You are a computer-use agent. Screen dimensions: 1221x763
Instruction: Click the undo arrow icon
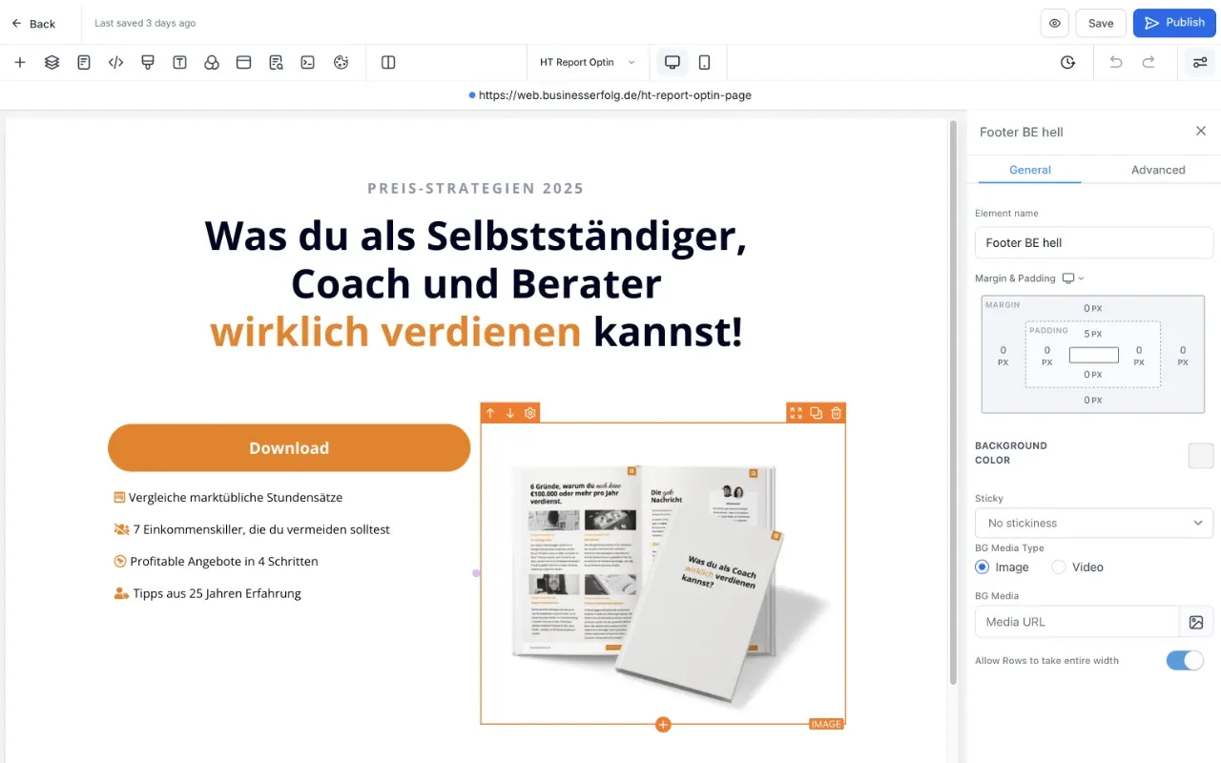pos(1116,62)
